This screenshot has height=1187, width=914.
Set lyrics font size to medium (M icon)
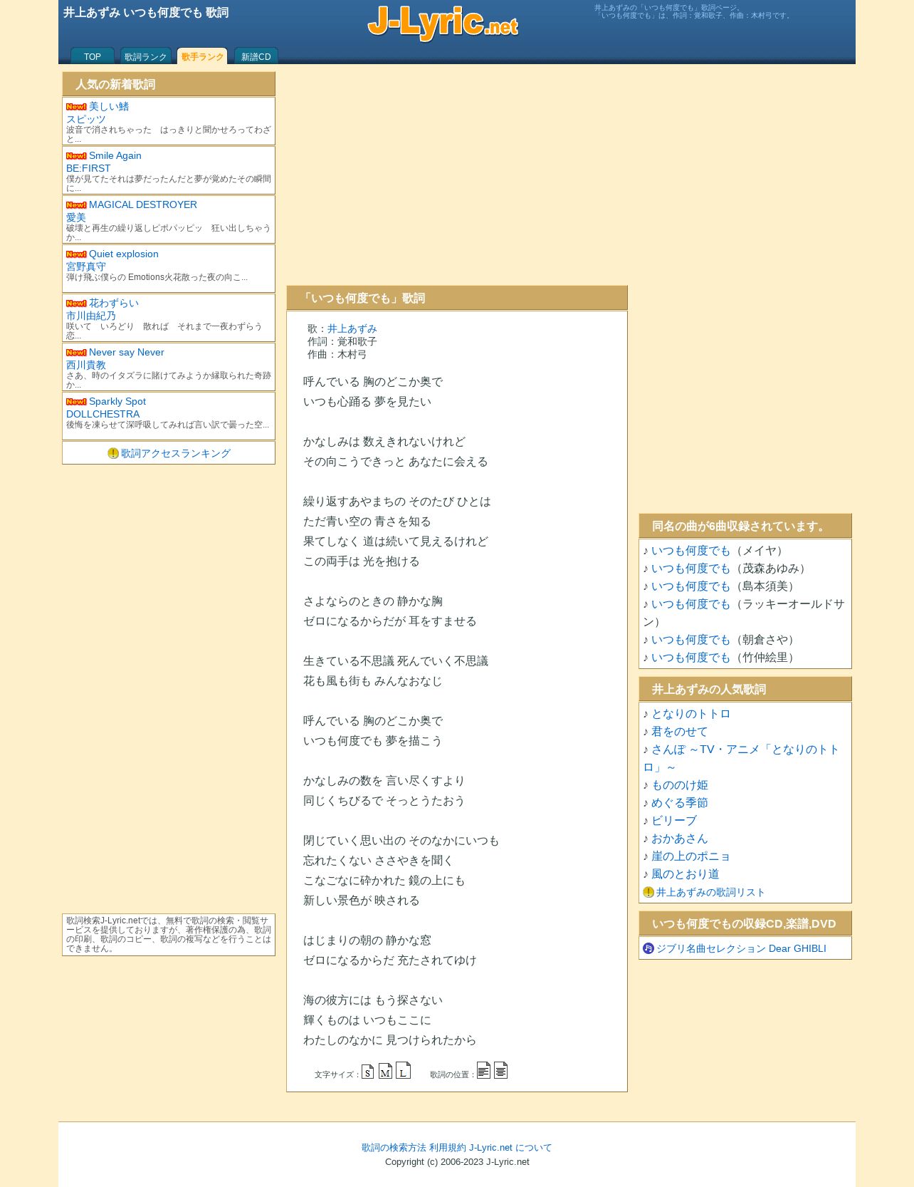coord(385,1071)
